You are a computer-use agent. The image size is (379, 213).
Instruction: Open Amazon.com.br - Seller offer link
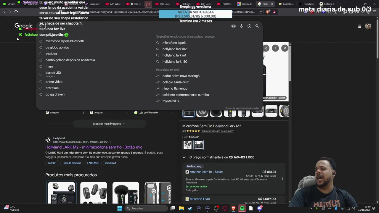[x=206, y=172]
